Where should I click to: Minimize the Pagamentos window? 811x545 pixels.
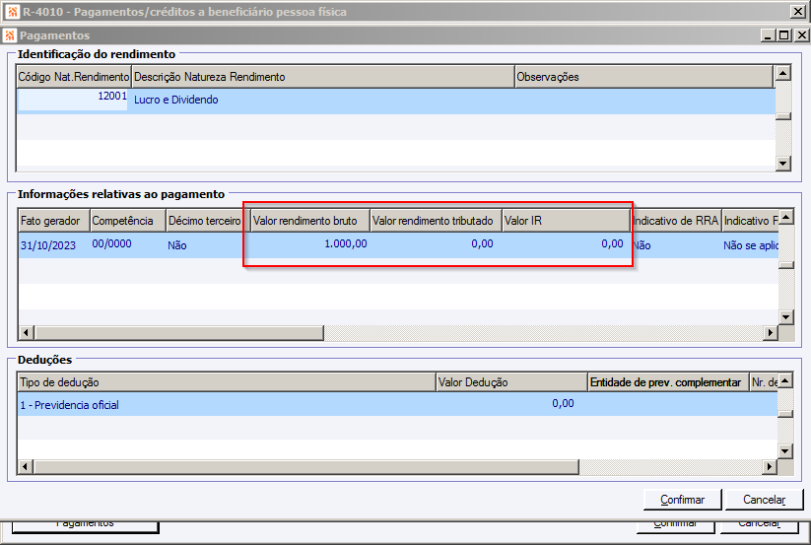coord(768,35)
